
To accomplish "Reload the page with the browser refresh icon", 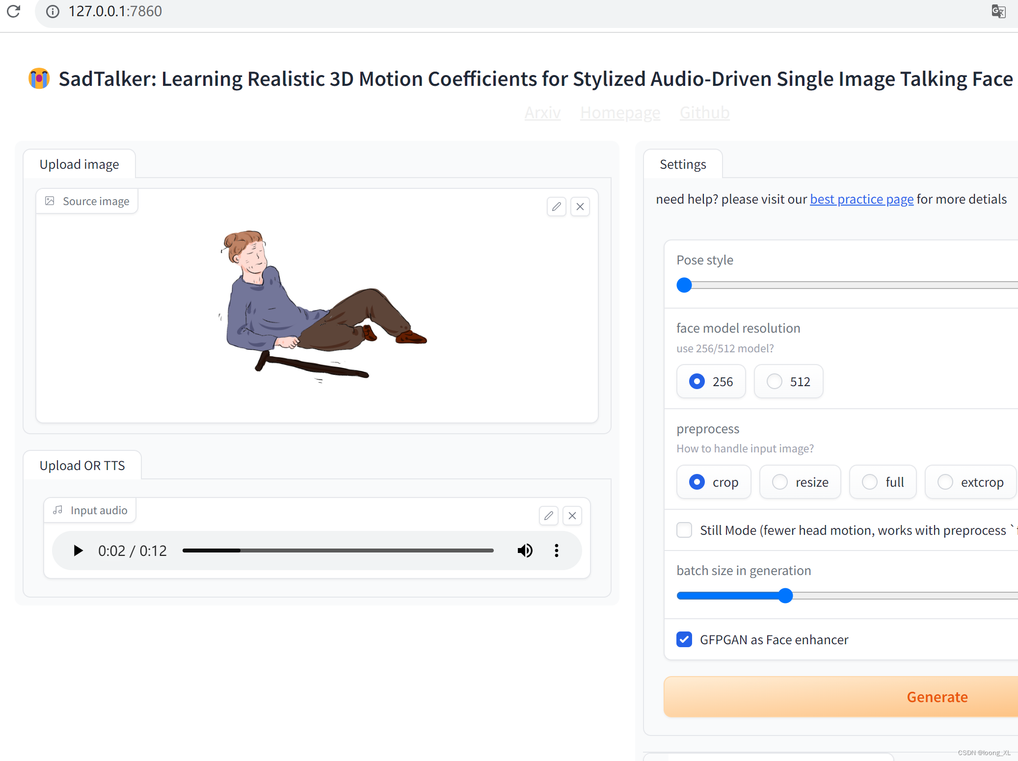I will pyautogui.click(x=14, y=11).
